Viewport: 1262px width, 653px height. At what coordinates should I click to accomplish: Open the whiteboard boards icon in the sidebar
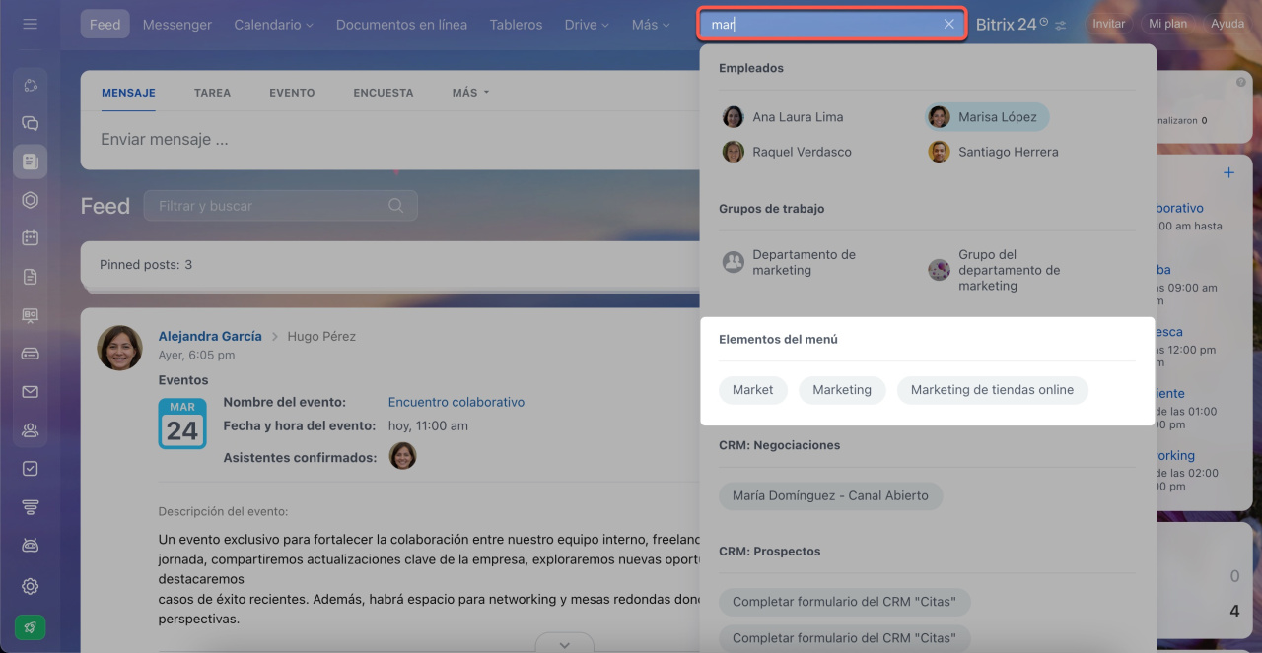click(x=30, y=315)
